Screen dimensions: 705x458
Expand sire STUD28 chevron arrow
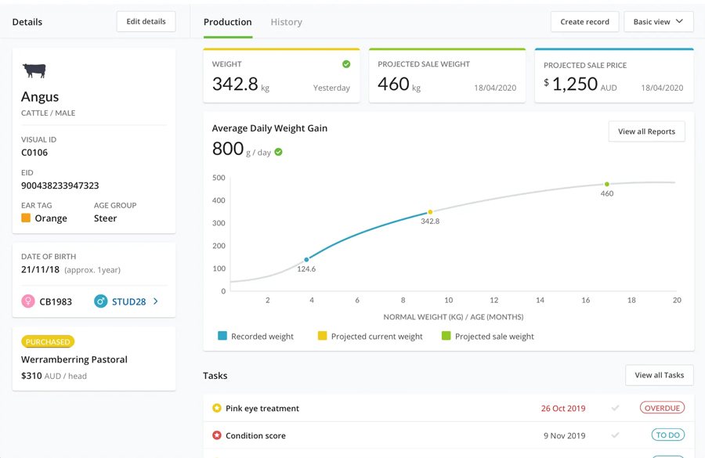point(156,301)
